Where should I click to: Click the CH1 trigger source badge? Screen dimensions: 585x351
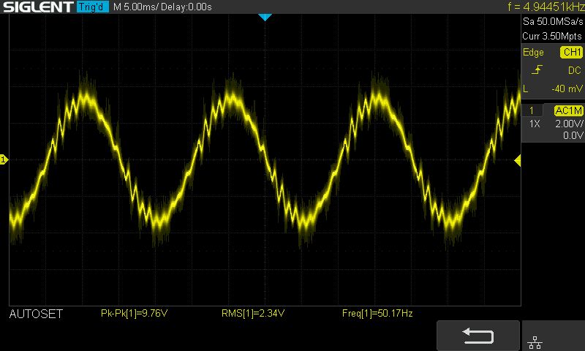coord(572,52)
